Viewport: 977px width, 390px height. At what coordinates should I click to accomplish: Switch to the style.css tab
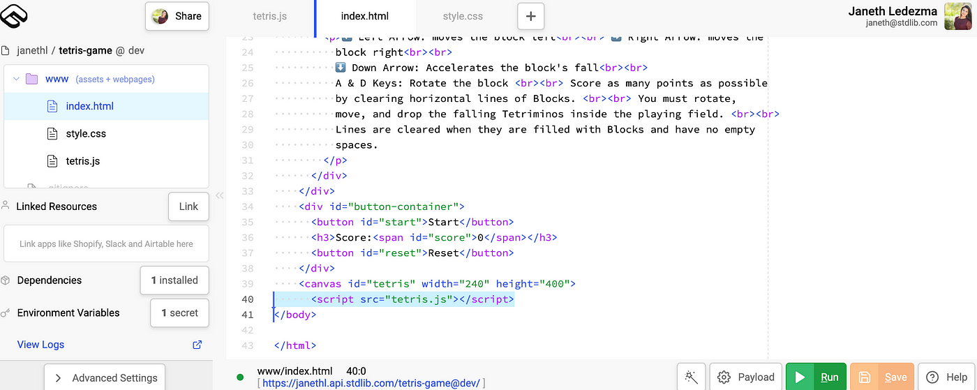pos(463,16)
